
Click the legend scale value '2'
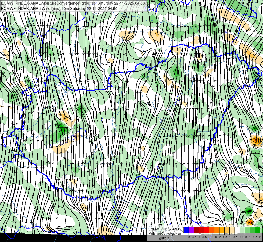pos(260,237)
